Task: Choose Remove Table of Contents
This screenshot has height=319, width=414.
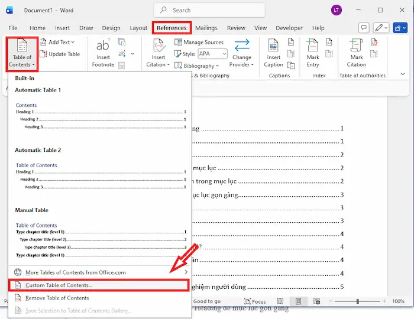Action: pos(57,298)
